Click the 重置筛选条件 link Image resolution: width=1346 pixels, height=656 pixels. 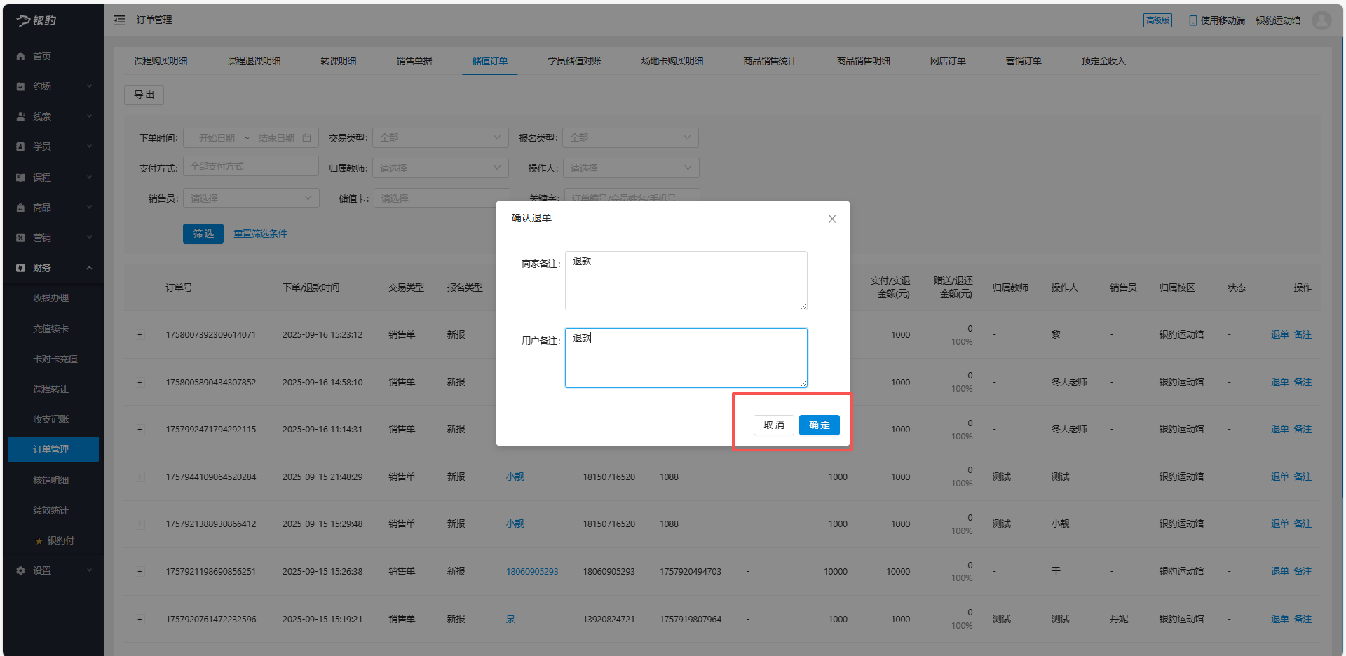260,233
